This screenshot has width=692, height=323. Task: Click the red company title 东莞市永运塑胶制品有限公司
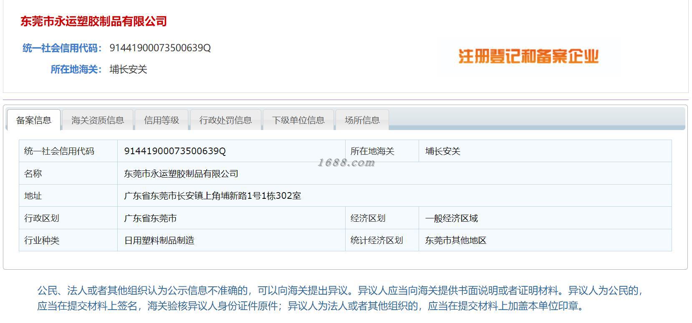click(94, 21)
